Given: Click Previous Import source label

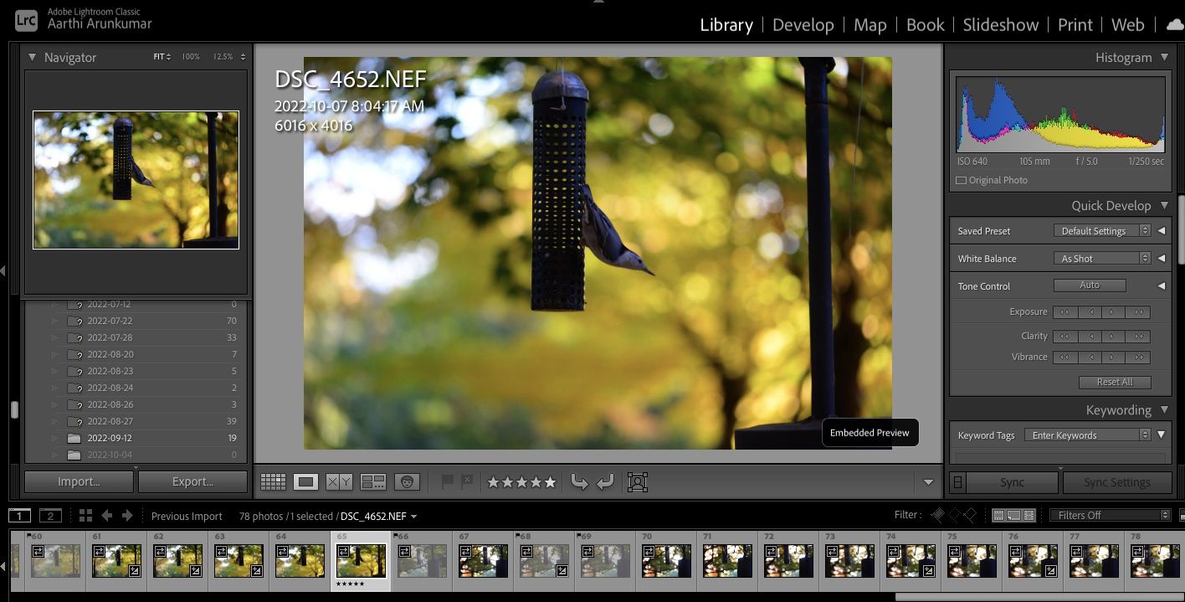Looking at the screenshot, I should [187, 517].
